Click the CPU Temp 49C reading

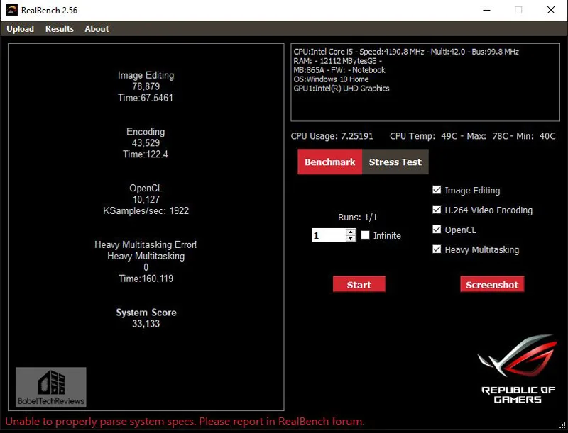coord(424,136)
